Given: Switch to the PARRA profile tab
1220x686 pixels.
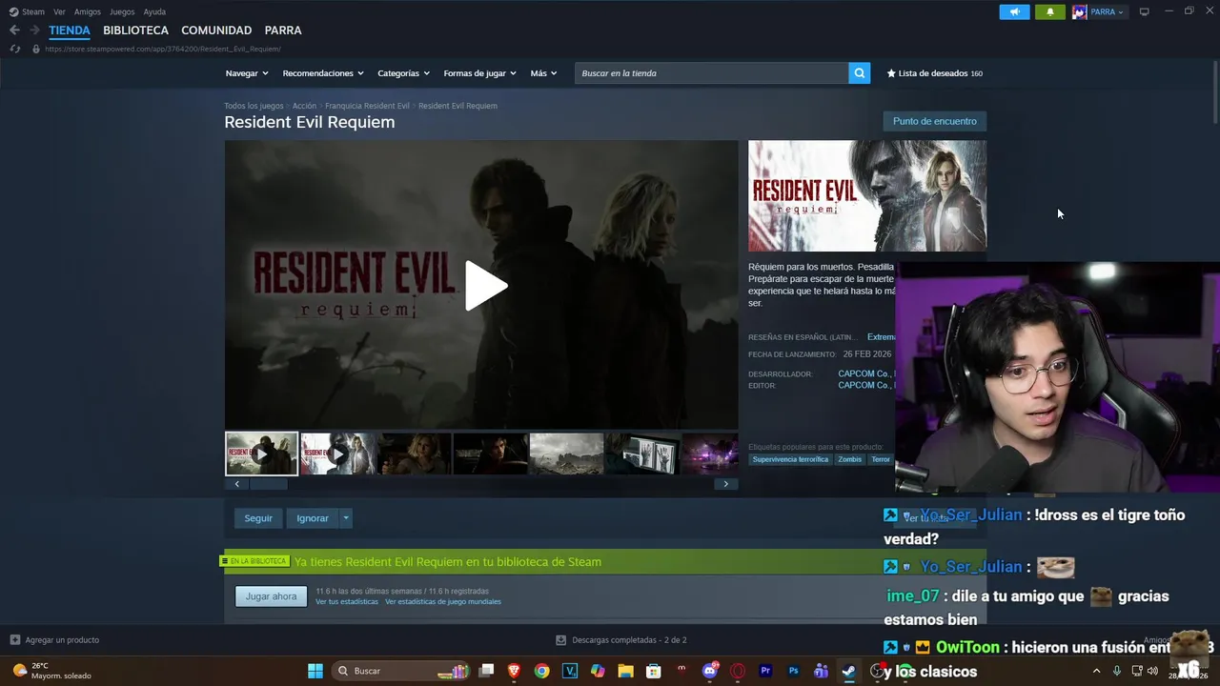Looking at the screenshot, I should [x=283, y=30].
